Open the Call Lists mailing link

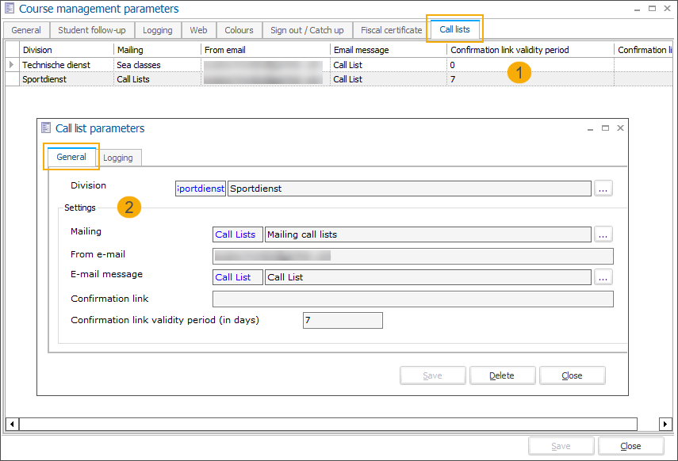coord(236,234)
